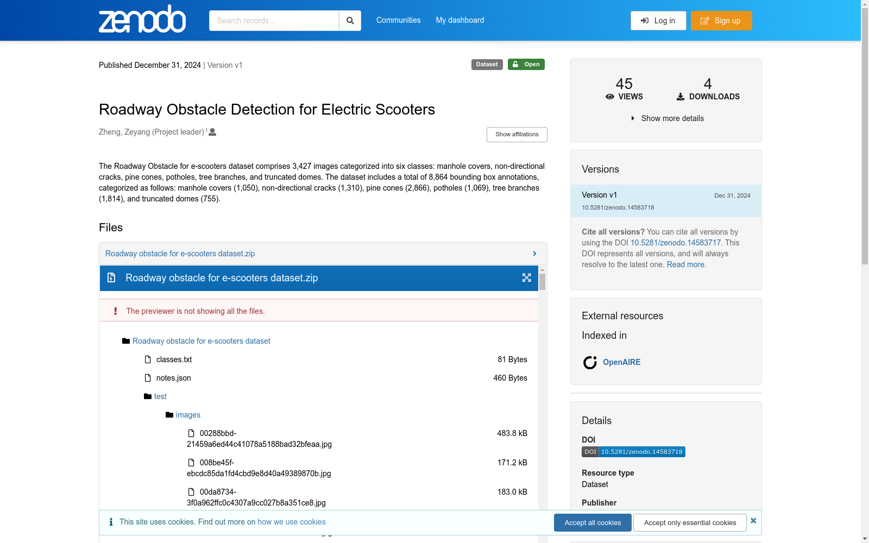The width and height of the screenshot is (869, 543).
Task: Accept only essential cookies
Action: [x=690, y=523]
